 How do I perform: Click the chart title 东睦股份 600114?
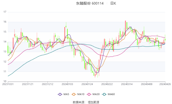click(x=90, y=3)
